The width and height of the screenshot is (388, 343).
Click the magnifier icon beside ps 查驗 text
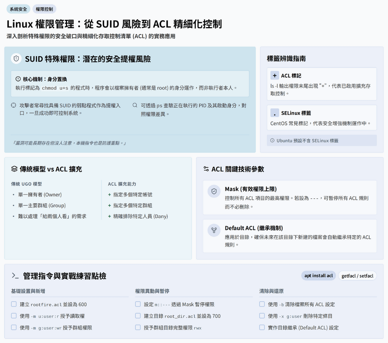point(135,105)
